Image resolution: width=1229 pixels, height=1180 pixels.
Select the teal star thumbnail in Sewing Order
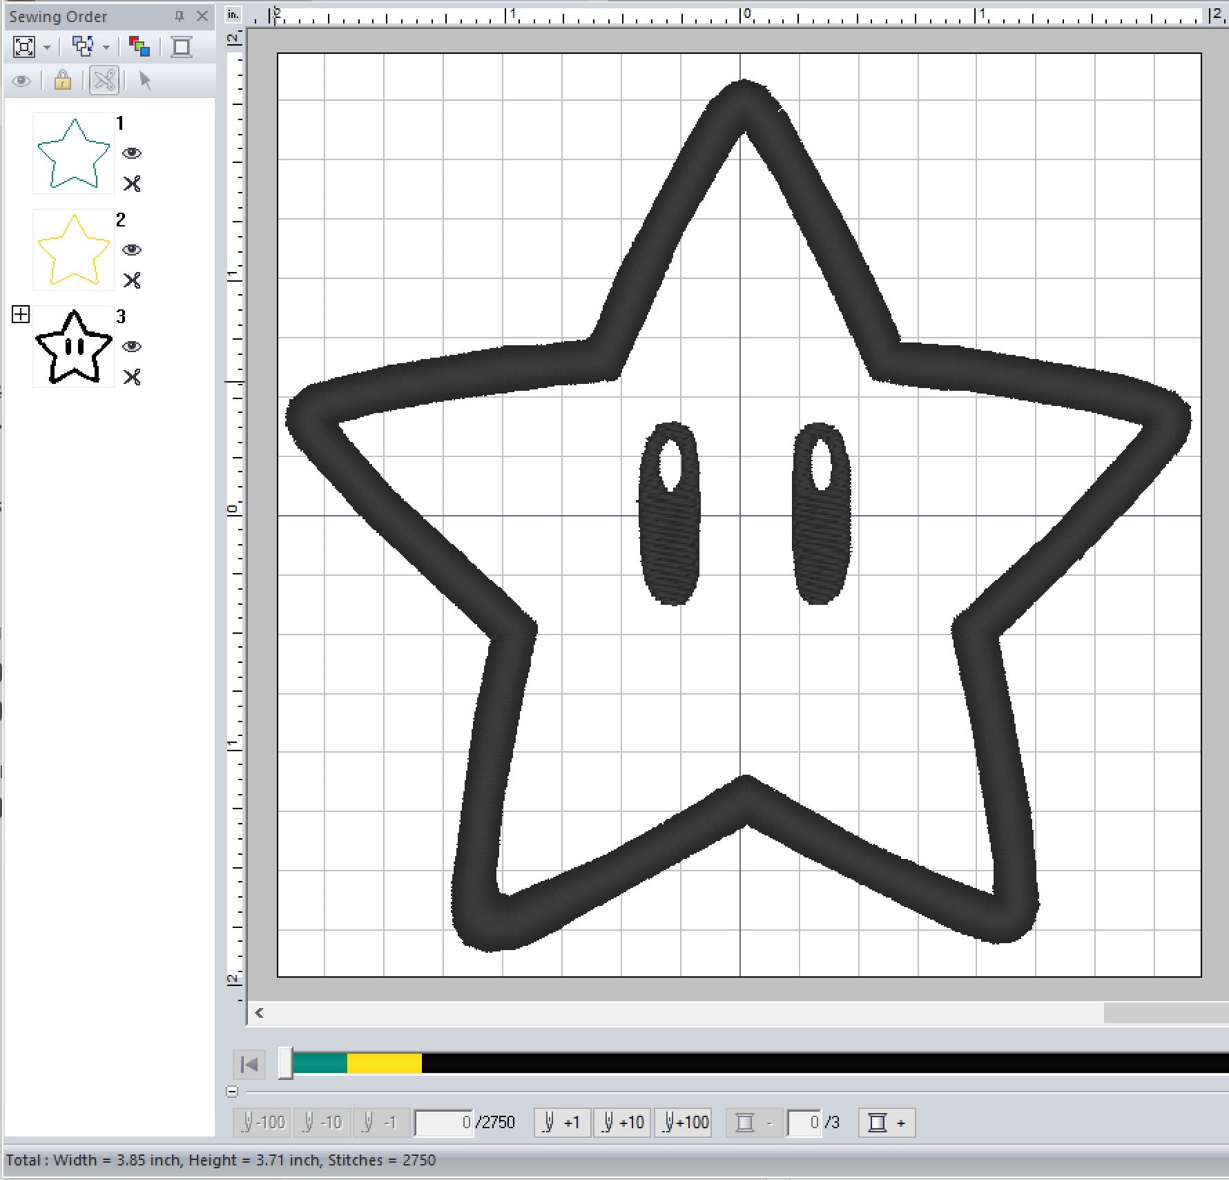coord(74,153)
